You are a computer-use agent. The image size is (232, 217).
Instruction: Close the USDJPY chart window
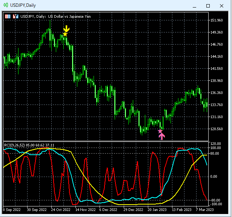221,6
